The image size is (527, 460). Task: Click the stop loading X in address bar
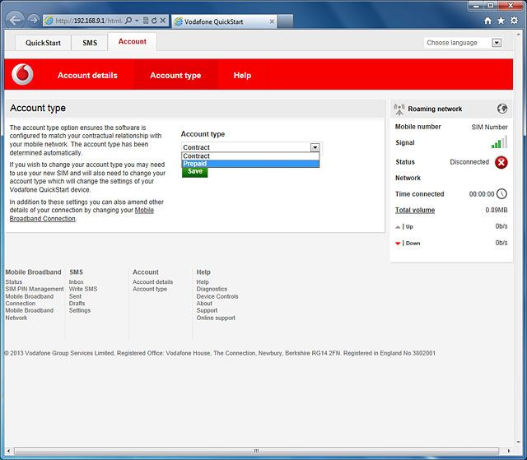163,21
